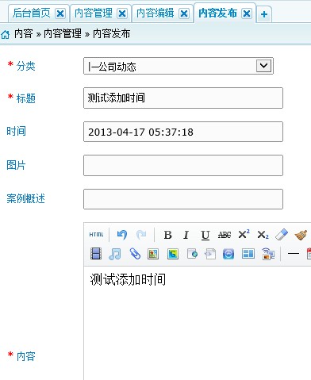Insert an image using the picture icon
311x380 pixels.
pyautogui.click(x=153, y=254)
